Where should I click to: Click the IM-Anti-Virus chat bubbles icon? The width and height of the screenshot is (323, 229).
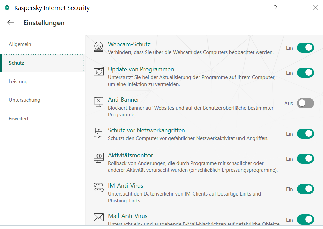tap(98, 187)
